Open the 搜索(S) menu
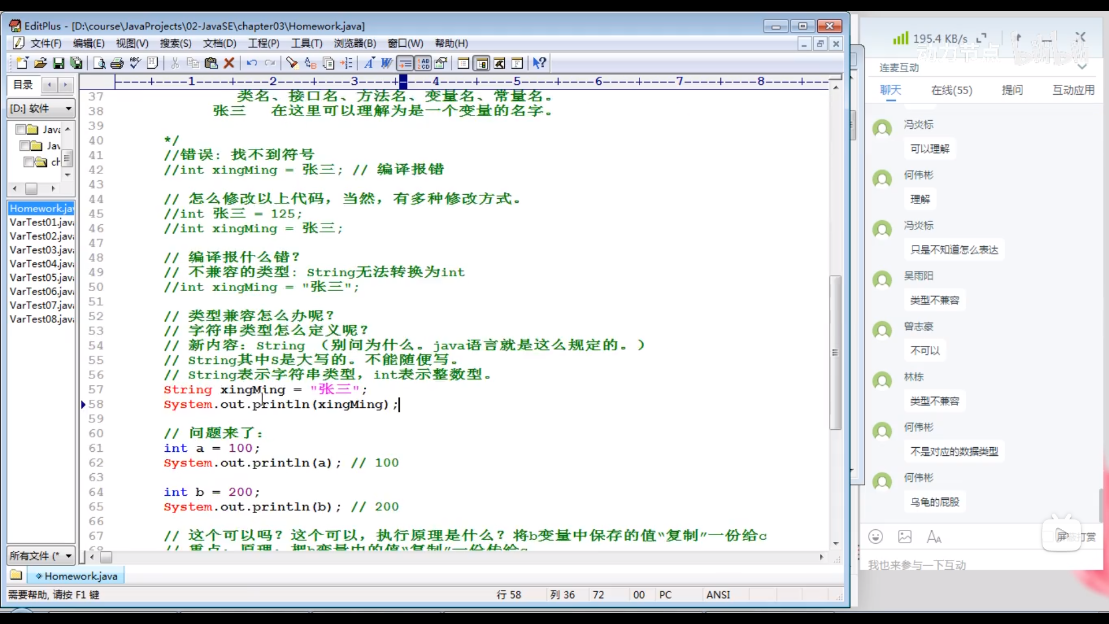The image size is (1109, 624). 175,43
